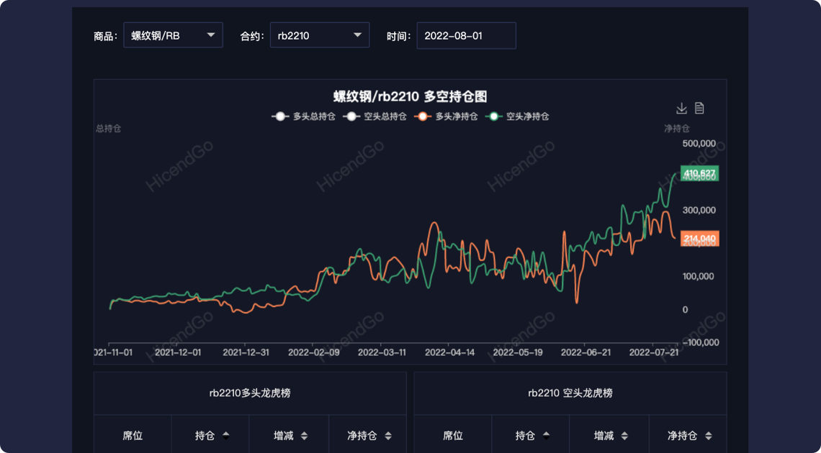Hide the orange 多头净持仓 series
Screen dimensions: 821x453
tap(446, 116)
